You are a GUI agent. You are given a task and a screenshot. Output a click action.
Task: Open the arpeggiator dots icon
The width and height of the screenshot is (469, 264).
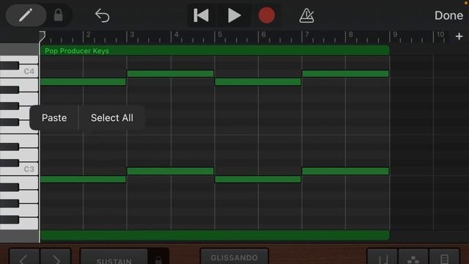[413, 257]
